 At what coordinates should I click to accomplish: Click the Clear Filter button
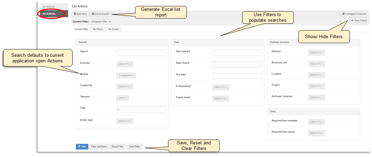[x=134, y=146]
